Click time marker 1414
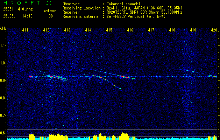The image size is (220, 140). click(87, 30)
